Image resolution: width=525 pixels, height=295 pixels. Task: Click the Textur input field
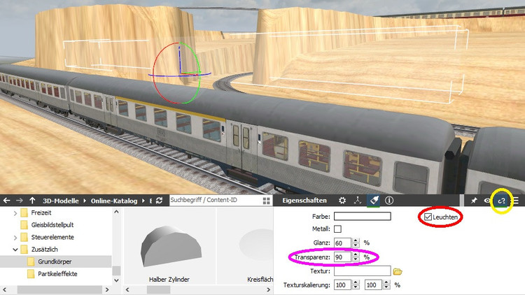click(x=363, y=271)
